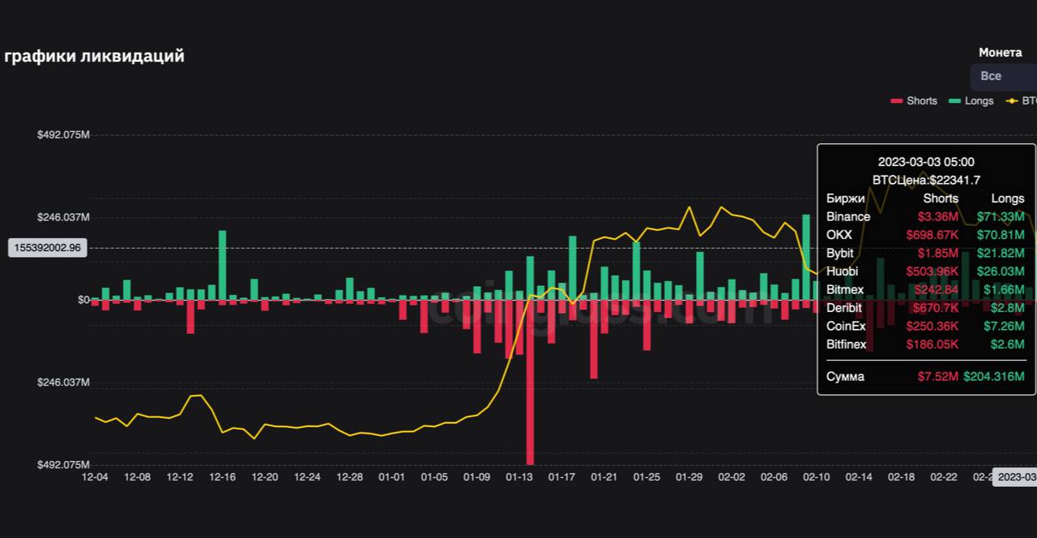Hide the yellow BTC price legend item

(1022, 101)
